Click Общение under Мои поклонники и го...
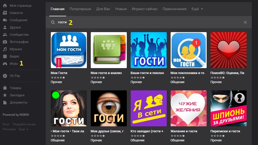The image size is (258, 145). 177,82
